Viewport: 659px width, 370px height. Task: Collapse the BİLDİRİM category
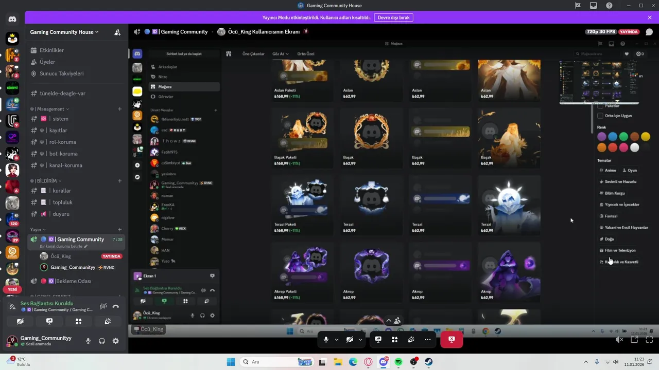point(46,181)
